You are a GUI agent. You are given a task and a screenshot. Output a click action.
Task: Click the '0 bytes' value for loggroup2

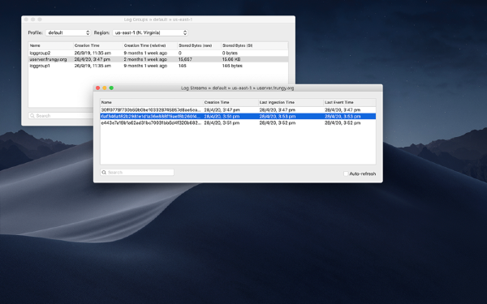(x=230, y=53)
